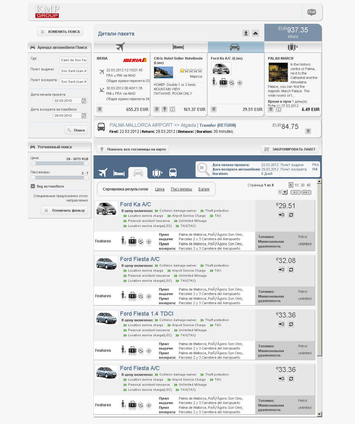
Task: Click the Поиск search button
Action: (76, 130)
